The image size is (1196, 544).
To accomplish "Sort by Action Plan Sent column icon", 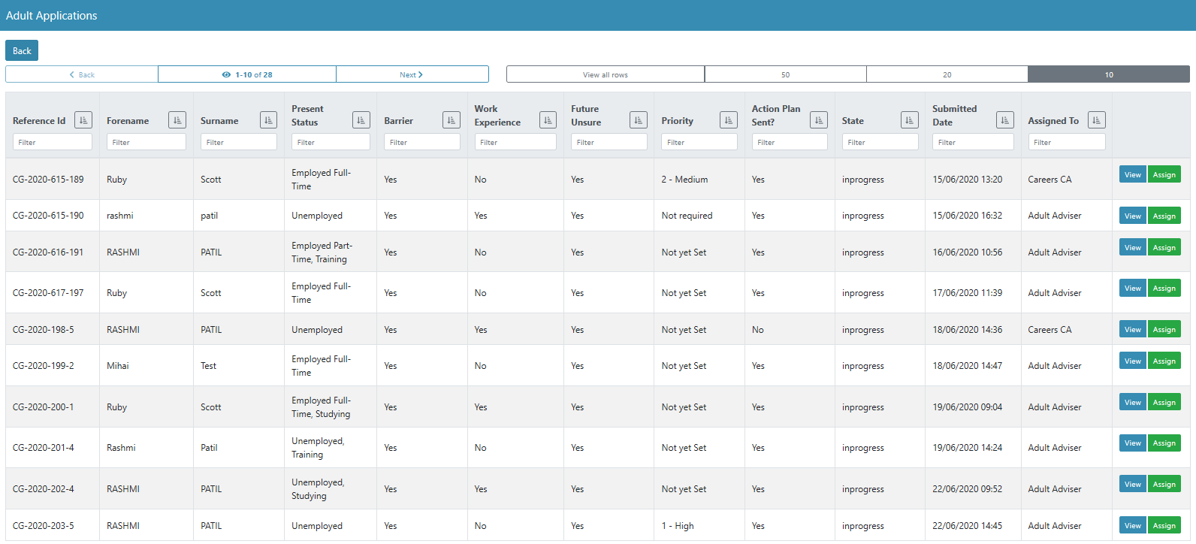I will pos(819,119).
